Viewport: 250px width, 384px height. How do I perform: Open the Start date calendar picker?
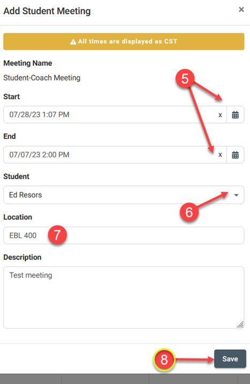pos(236,114)
